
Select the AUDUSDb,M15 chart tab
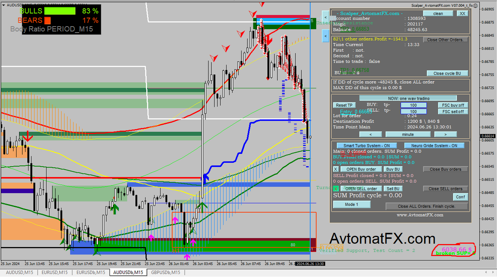coord(128,272)
